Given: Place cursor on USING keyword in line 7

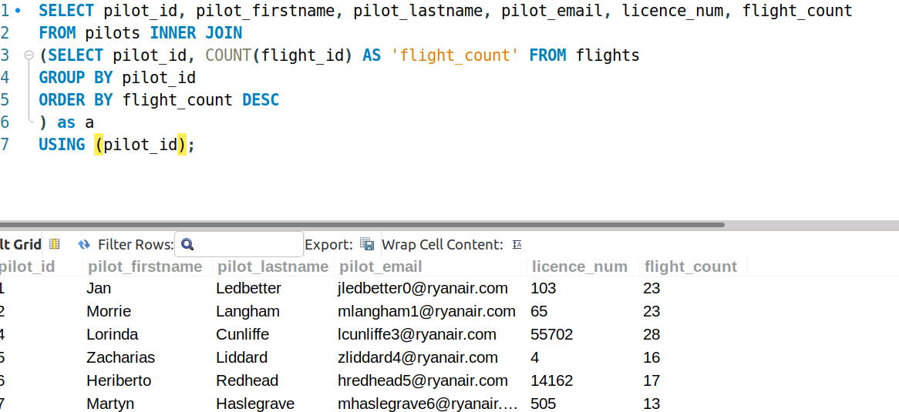Looking at the screenshot, I should point(62,145).
